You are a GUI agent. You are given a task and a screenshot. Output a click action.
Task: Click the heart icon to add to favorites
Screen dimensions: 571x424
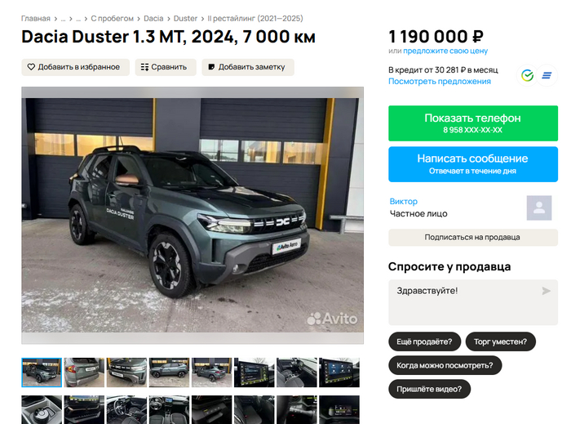pyautogui.click(x=31, y=67)
